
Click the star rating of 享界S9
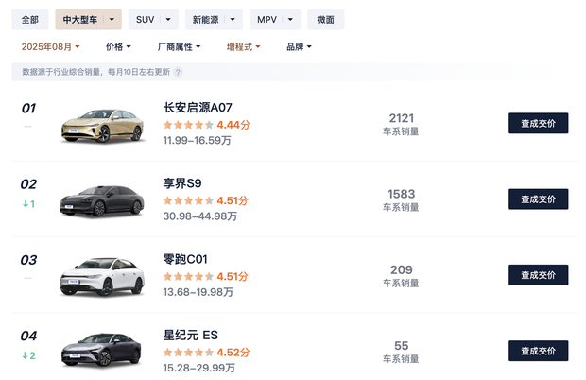point(188,200)
